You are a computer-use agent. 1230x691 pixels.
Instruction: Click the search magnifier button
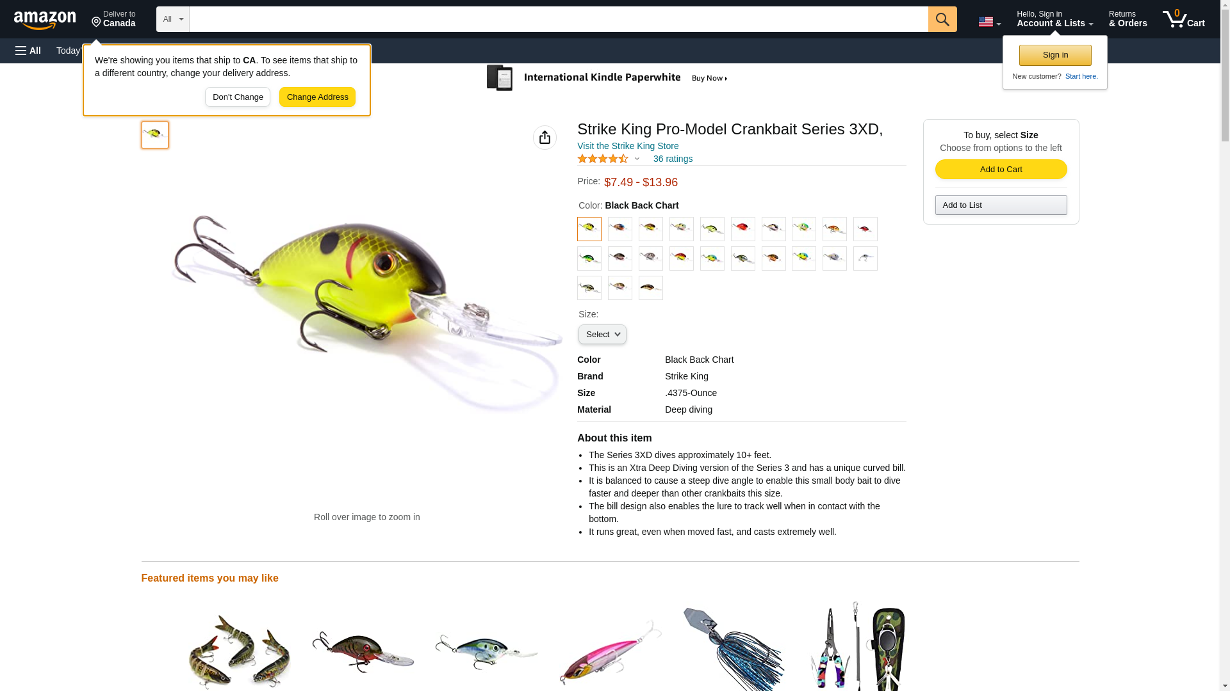942,19
